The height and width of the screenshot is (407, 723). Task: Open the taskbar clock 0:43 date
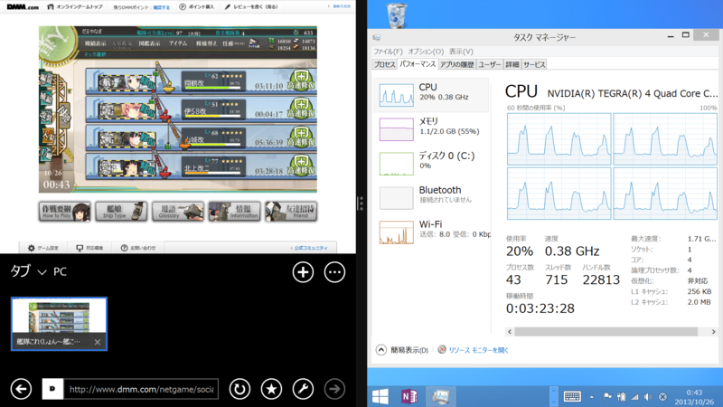coord(693,397)
